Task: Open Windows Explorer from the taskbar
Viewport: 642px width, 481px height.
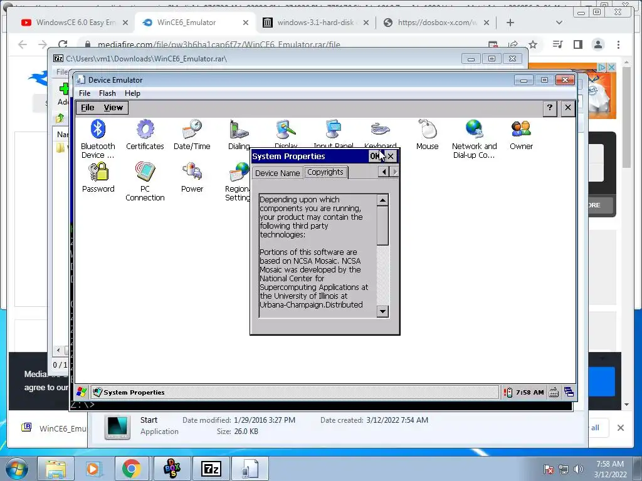Action: pos(56,468)
